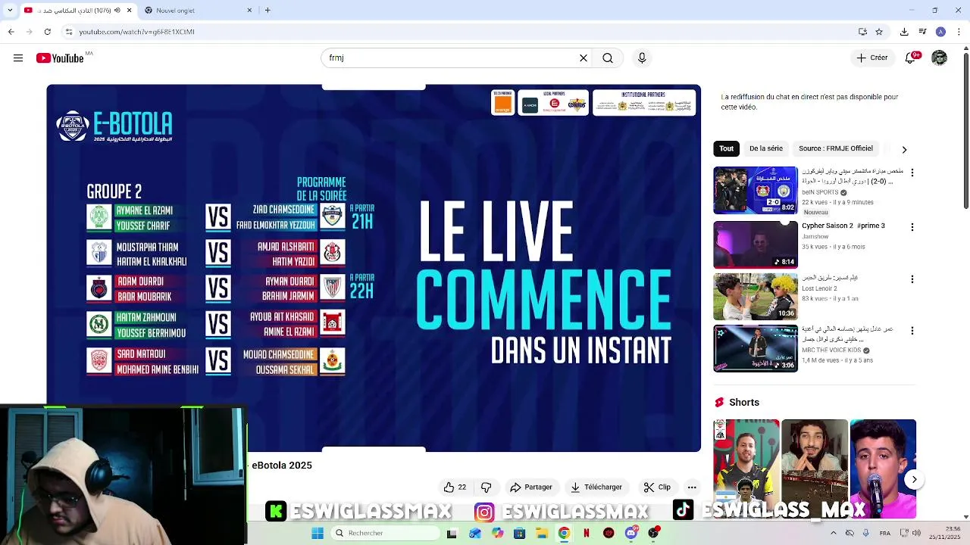The height and width of the screenshot is (545, 970).
Task: Open Chrome profile avatar
Action: click(x=940, y=32)
